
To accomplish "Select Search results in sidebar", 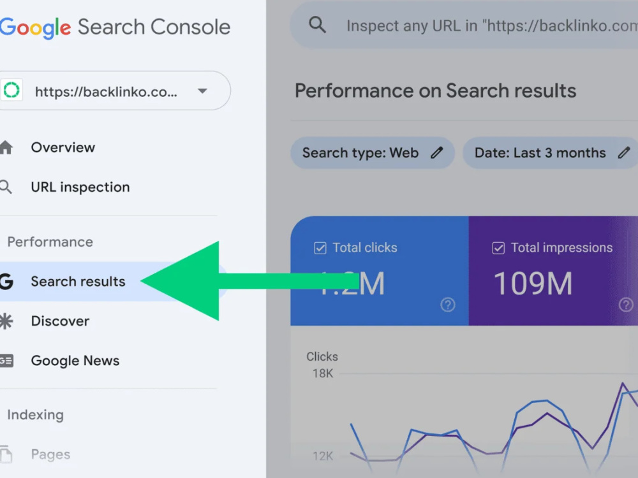I will tap(78, 281).
